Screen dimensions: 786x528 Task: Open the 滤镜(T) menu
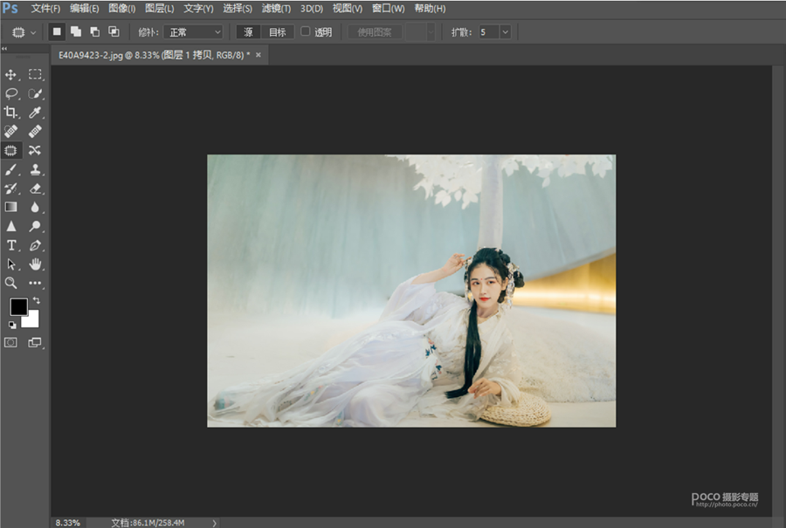pos(276,9)
